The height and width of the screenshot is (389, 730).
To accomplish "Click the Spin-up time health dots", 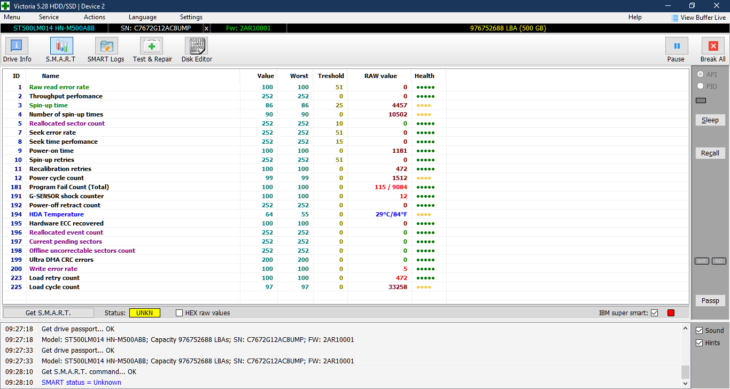I will 423,105.
